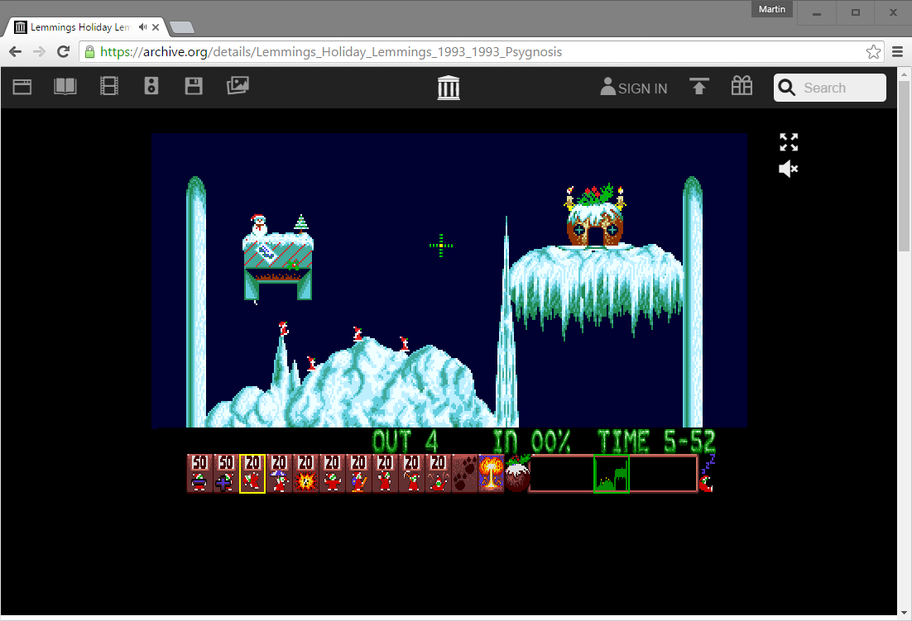
Task: Click the magnifying glass search icon
Action: (x=786, y=88)
